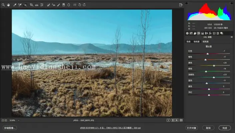
Task: Toggle shadow clipping warning on histogram
Action: [x=187, y=3]
